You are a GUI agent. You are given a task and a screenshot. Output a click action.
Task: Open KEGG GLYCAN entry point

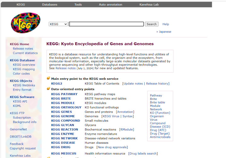pyautogui.click(x=62, y=125)
